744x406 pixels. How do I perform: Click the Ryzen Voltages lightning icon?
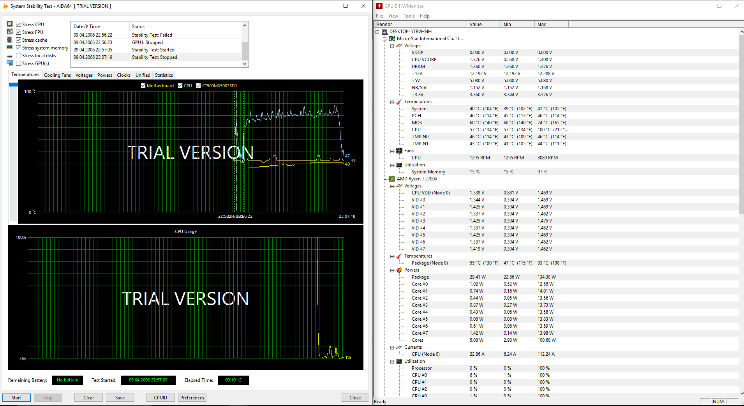coord(399,186)
